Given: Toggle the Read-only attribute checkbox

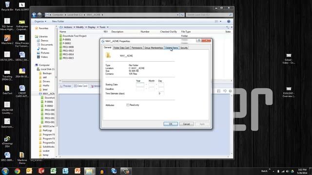Looking at the screenshot, I should click(128, 105).
